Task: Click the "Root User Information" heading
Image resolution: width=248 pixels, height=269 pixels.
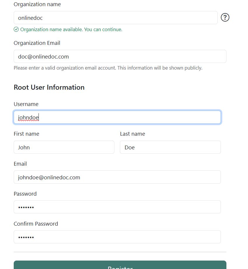Action: [x=49, y=87]
